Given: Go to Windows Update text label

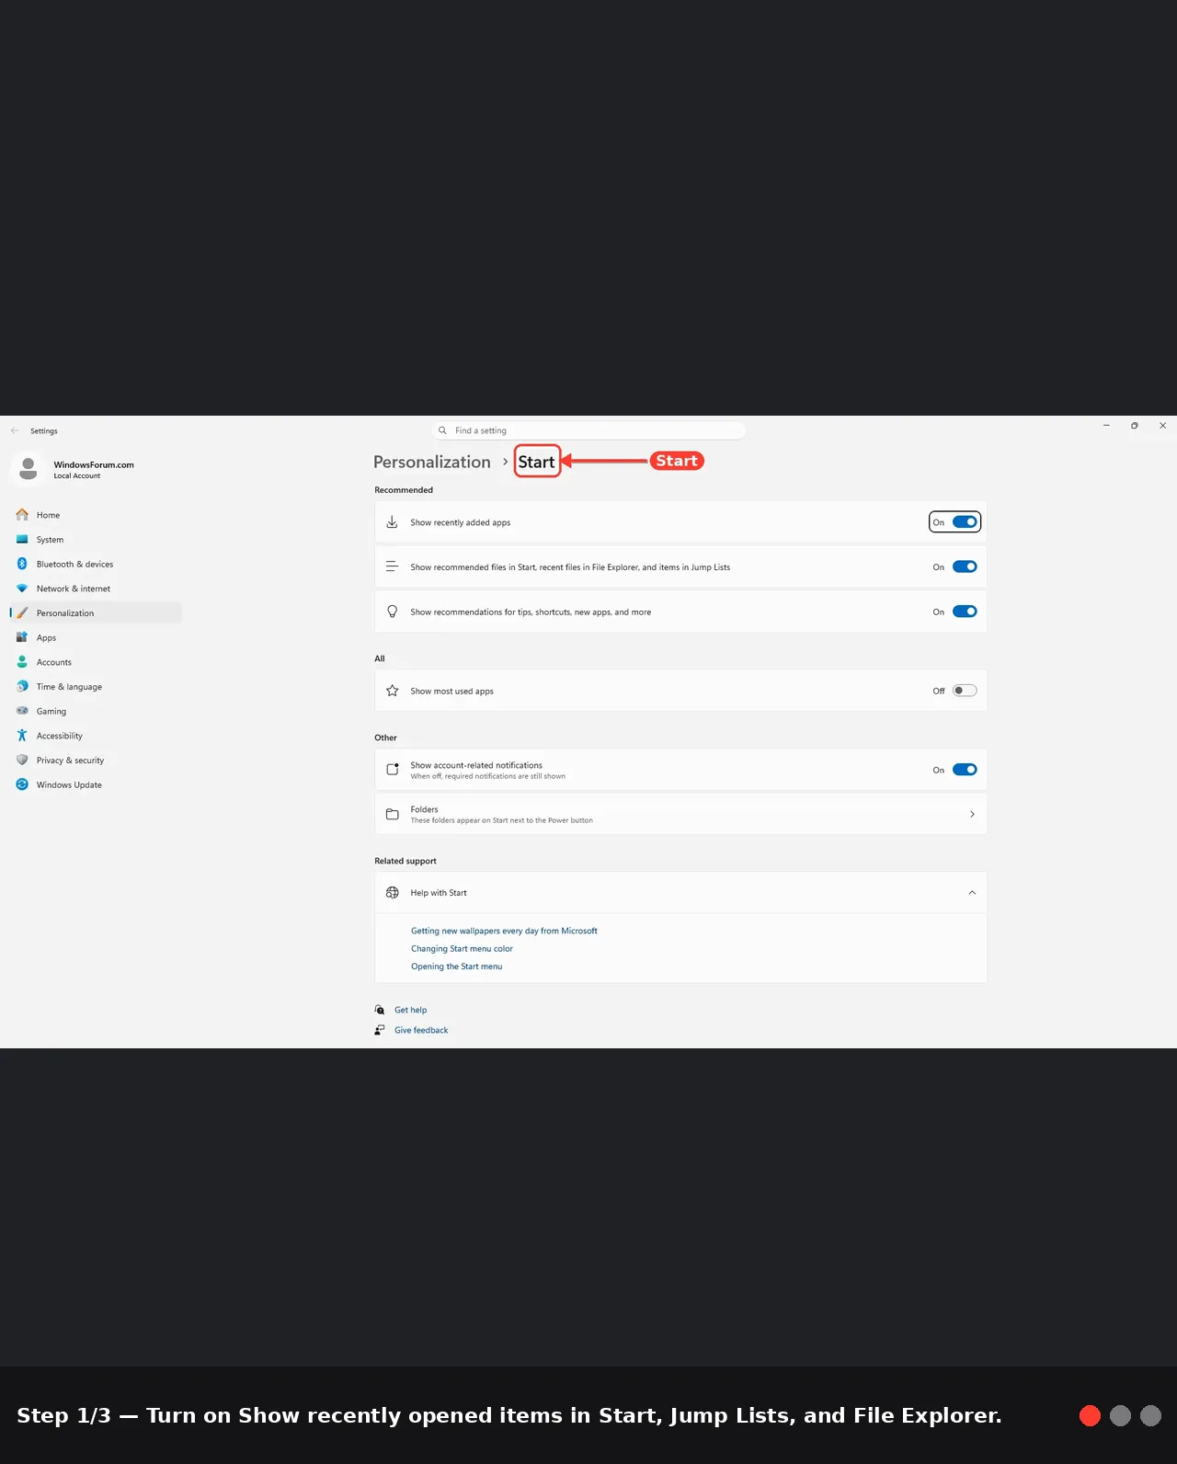Looking at the screenshot, I should pyautogui.click(x=69, y=785).
